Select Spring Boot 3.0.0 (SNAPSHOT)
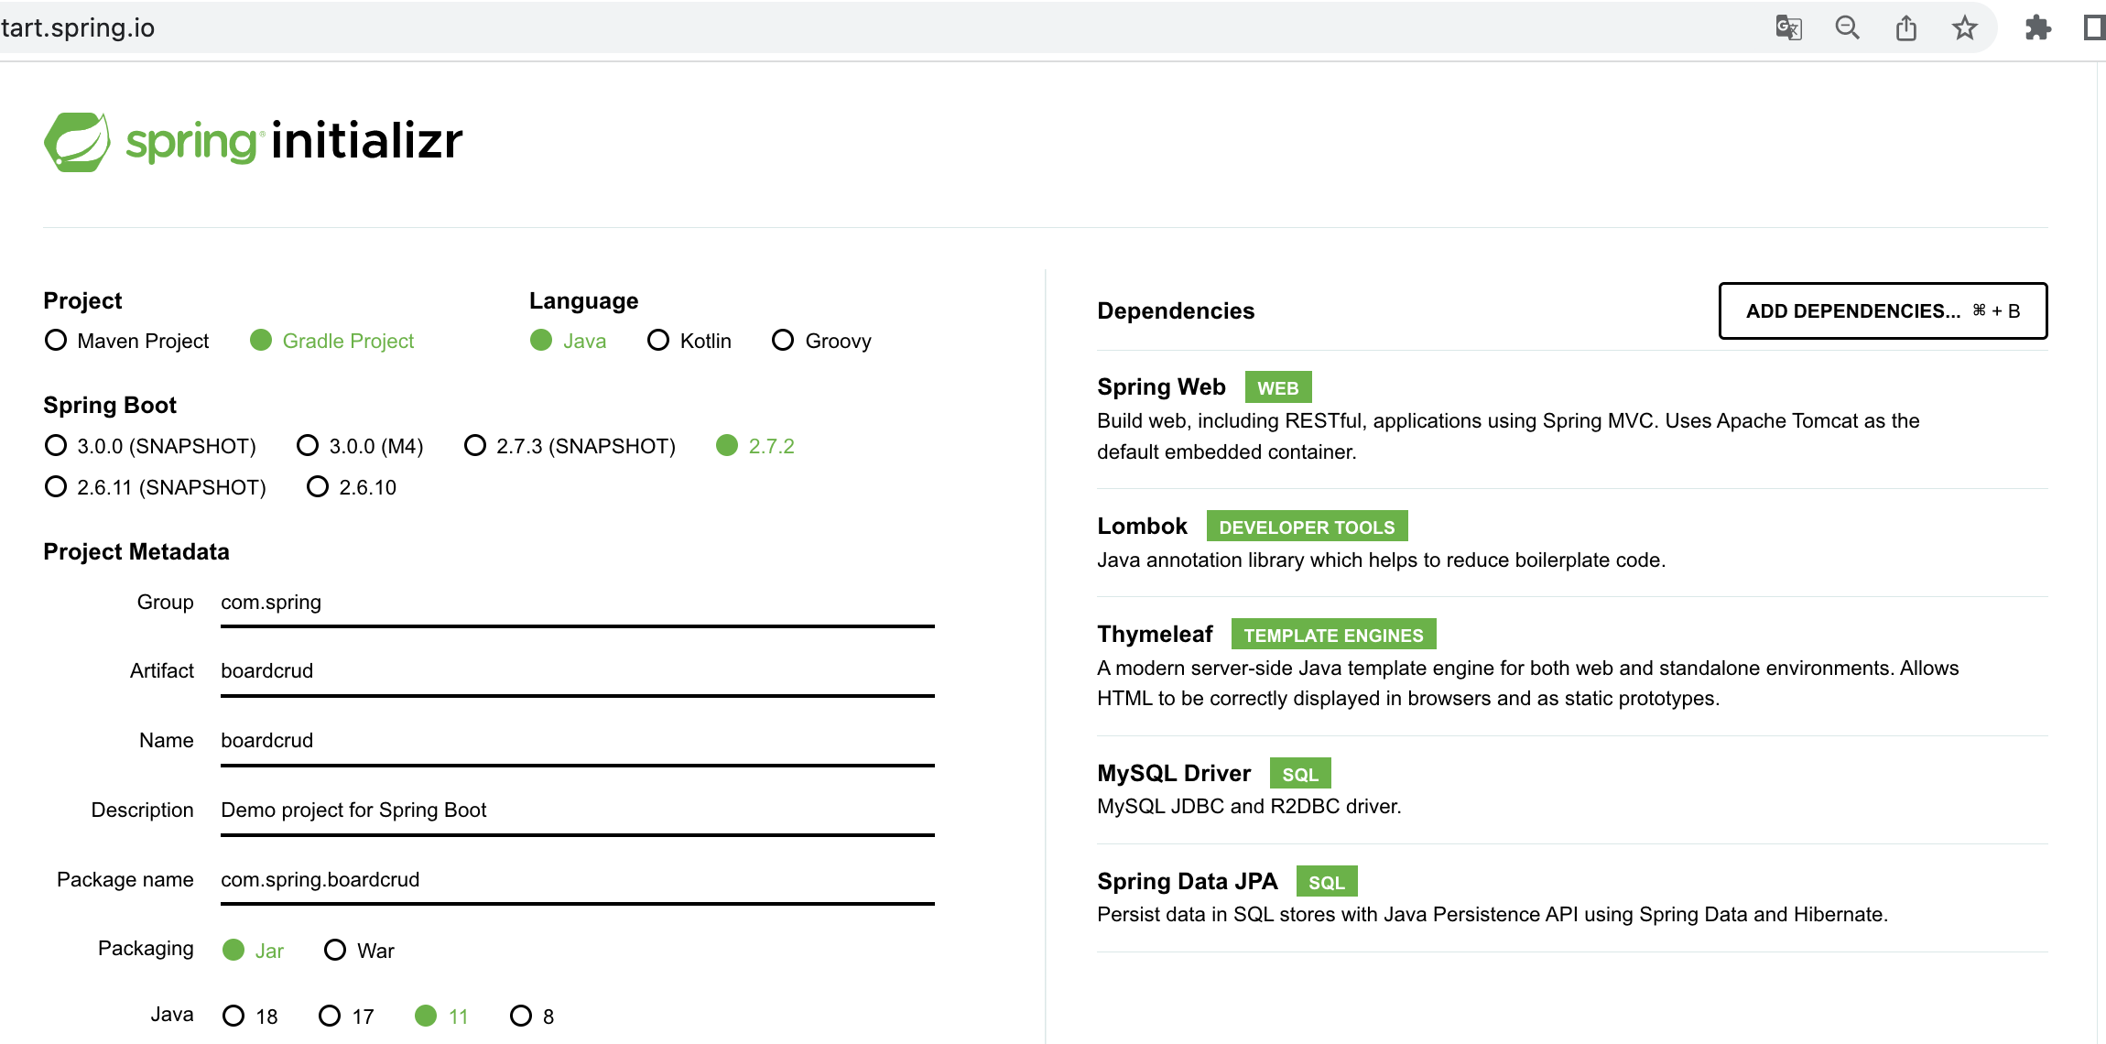 [x=150, y=446]
